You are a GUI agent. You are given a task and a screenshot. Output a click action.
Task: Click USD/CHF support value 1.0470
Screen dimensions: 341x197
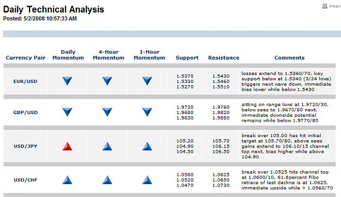pos(185,185)
